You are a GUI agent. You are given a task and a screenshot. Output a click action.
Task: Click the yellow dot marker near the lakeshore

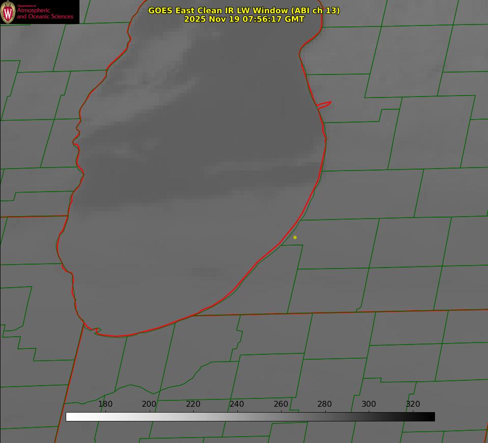[295, 237]
